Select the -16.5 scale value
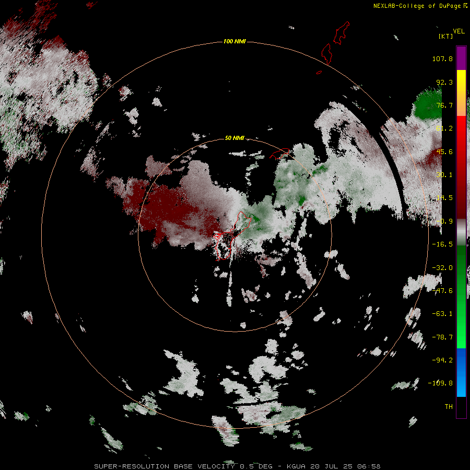This screenshot has height=470, width=470. [442, 244]
